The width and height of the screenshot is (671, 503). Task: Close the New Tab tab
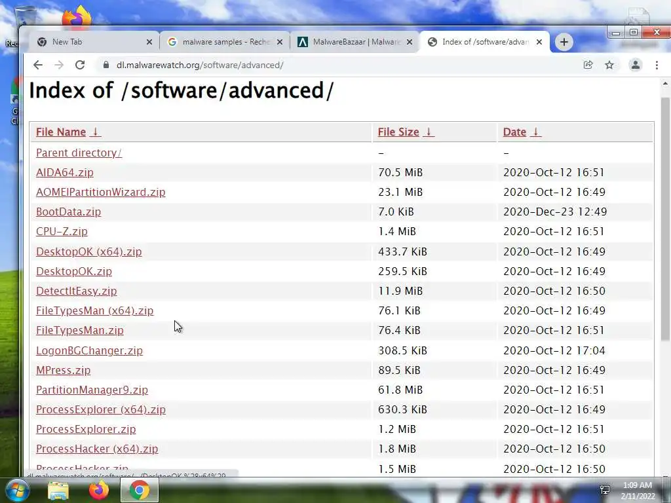point(149,42)
